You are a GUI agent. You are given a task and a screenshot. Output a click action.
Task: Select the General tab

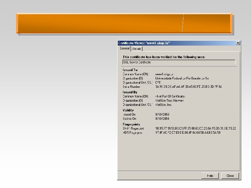pos(124,48)
